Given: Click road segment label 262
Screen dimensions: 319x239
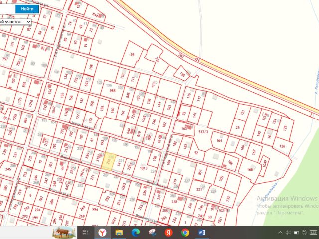Looking at the screenshot, I should click(181, 55).
